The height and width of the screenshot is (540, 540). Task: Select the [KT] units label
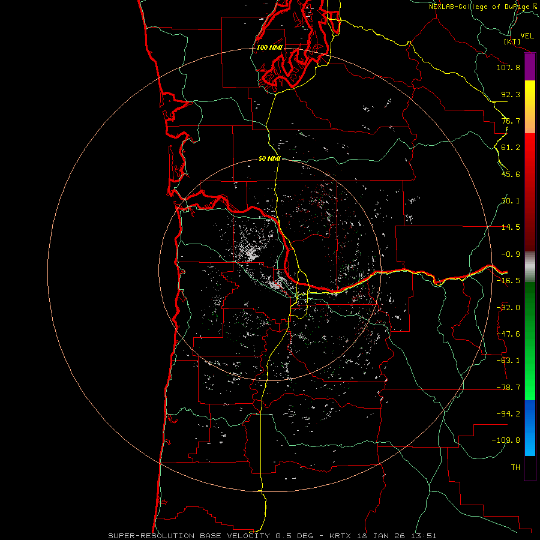[512, 42]
